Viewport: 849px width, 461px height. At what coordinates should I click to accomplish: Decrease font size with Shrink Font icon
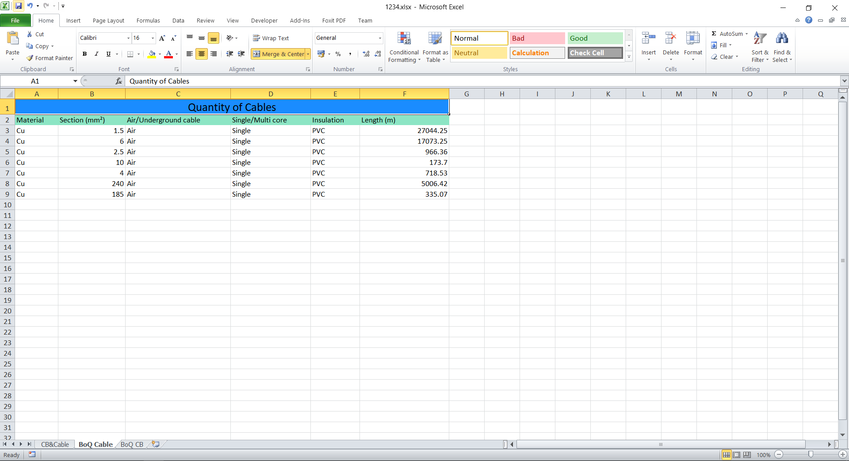click(x=173, y=38)
